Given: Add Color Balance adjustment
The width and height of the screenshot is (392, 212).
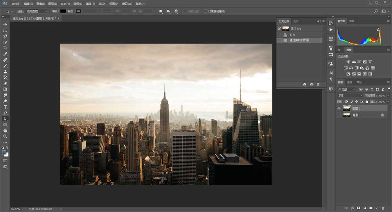Looking at the screenshot, I should [x=351, y=68].
